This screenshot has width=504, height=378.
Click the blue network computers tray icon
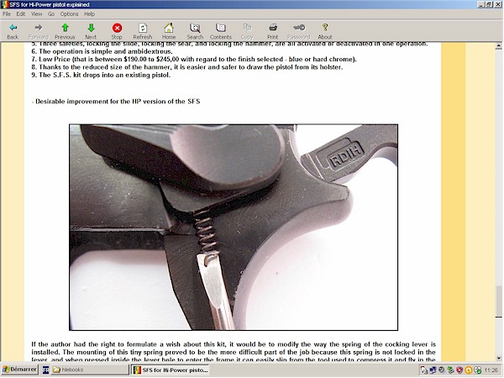433,370
